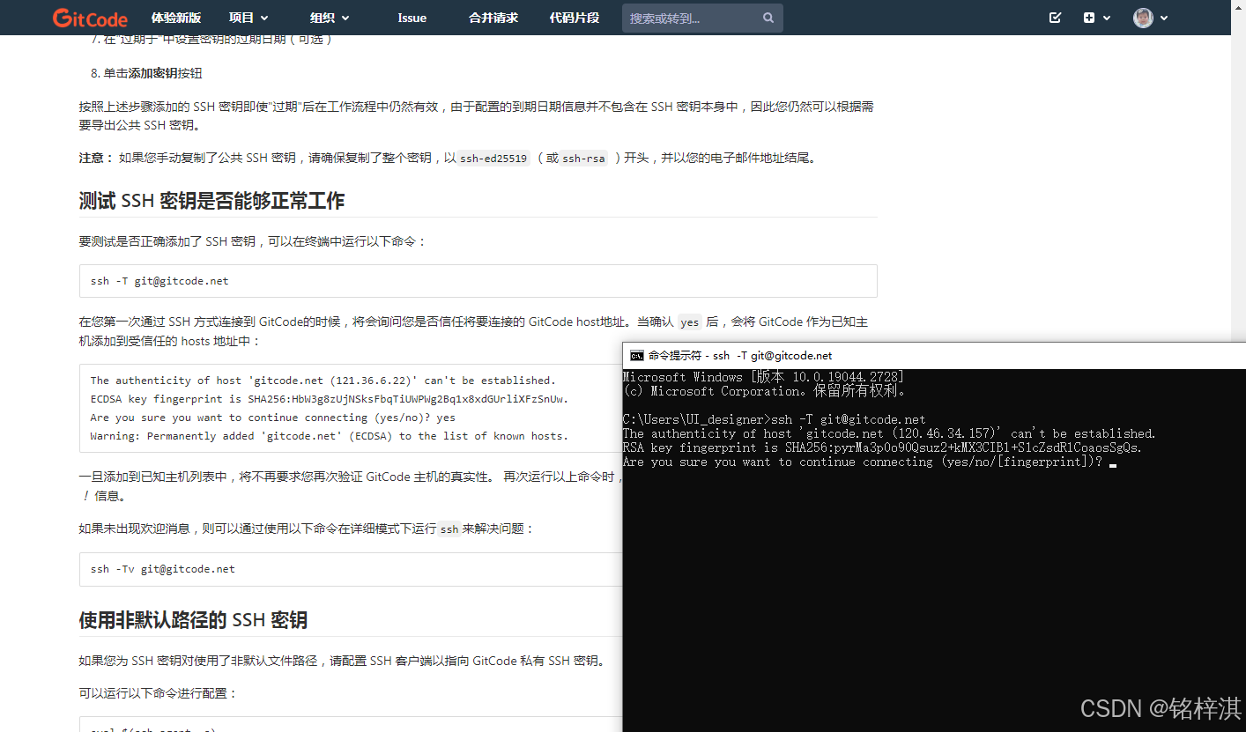Screen dimensions: 1246x732
Task: Click the terminal yes/no/[fingerprint] prompt line
Action: point(863,462)
